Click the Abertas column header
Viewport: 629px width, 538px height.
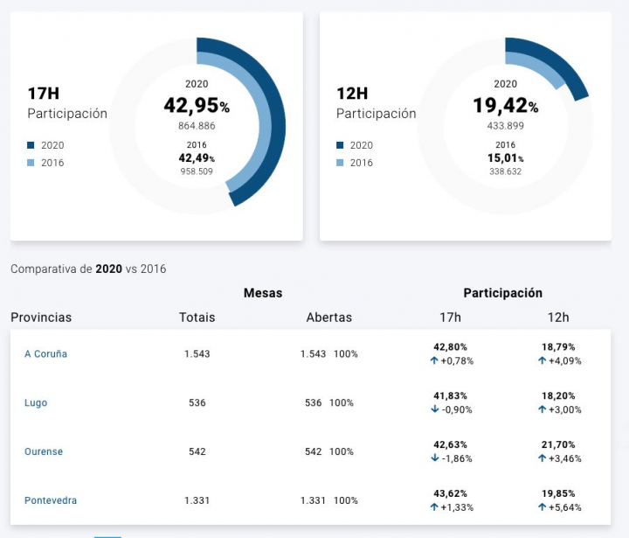pos(328,318)
